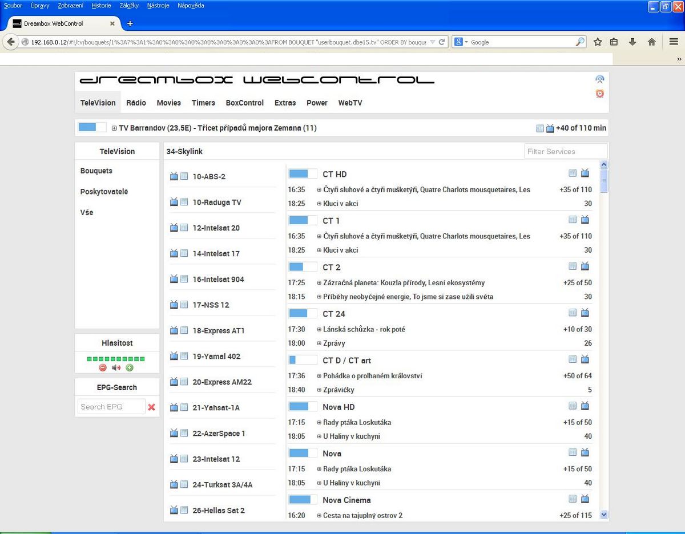Select the bouquet 26-Hellas Sat 2
Screen dimensions: 685x534
[219, 510]
